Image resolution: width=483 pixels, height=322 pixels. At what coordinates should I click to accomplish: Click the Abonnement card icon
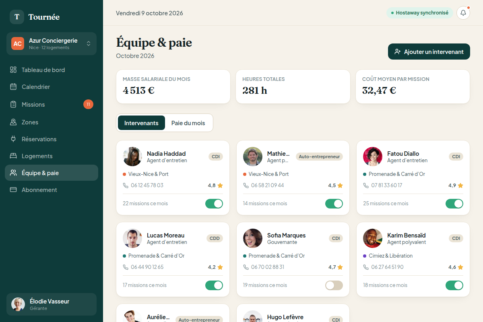coord(13,190)
